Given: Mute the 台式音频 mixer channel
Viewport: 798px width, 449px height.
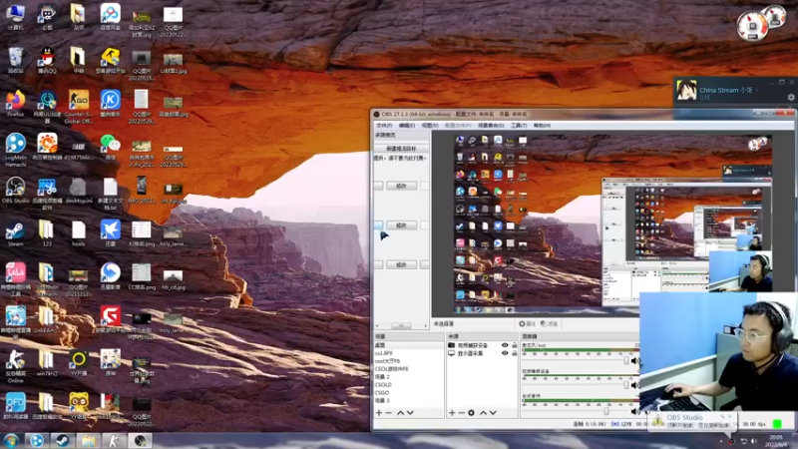Looking at the screenshot, I should pyautogui.click(x=634, y=410).
